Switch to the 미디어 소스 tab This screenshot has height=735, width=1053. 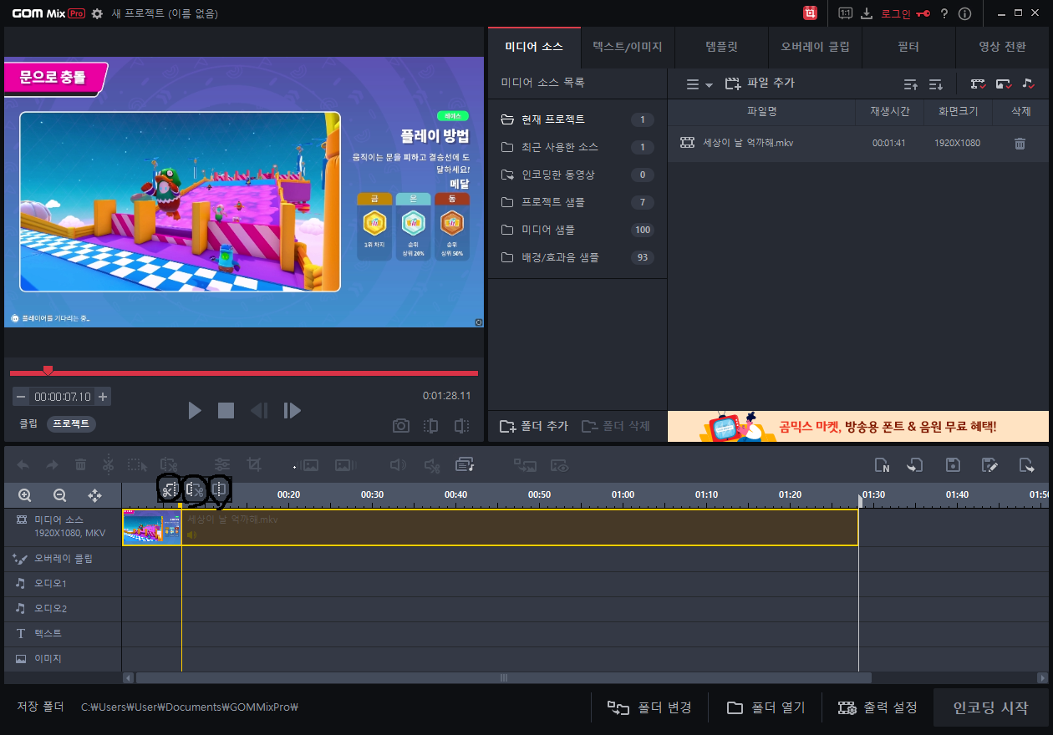coord(534,47)
